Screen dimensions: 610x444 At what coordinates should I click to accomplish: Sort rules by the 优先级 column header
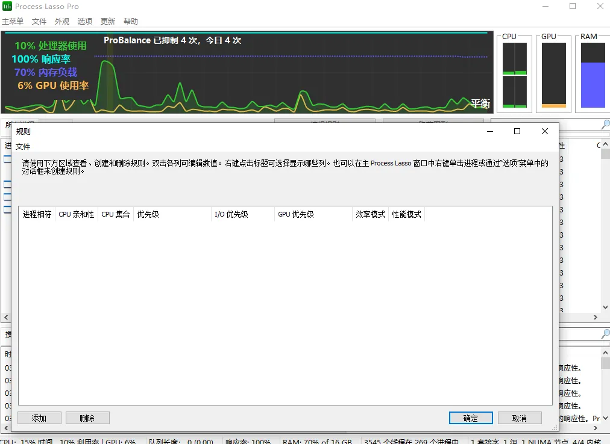pos(148,214)
